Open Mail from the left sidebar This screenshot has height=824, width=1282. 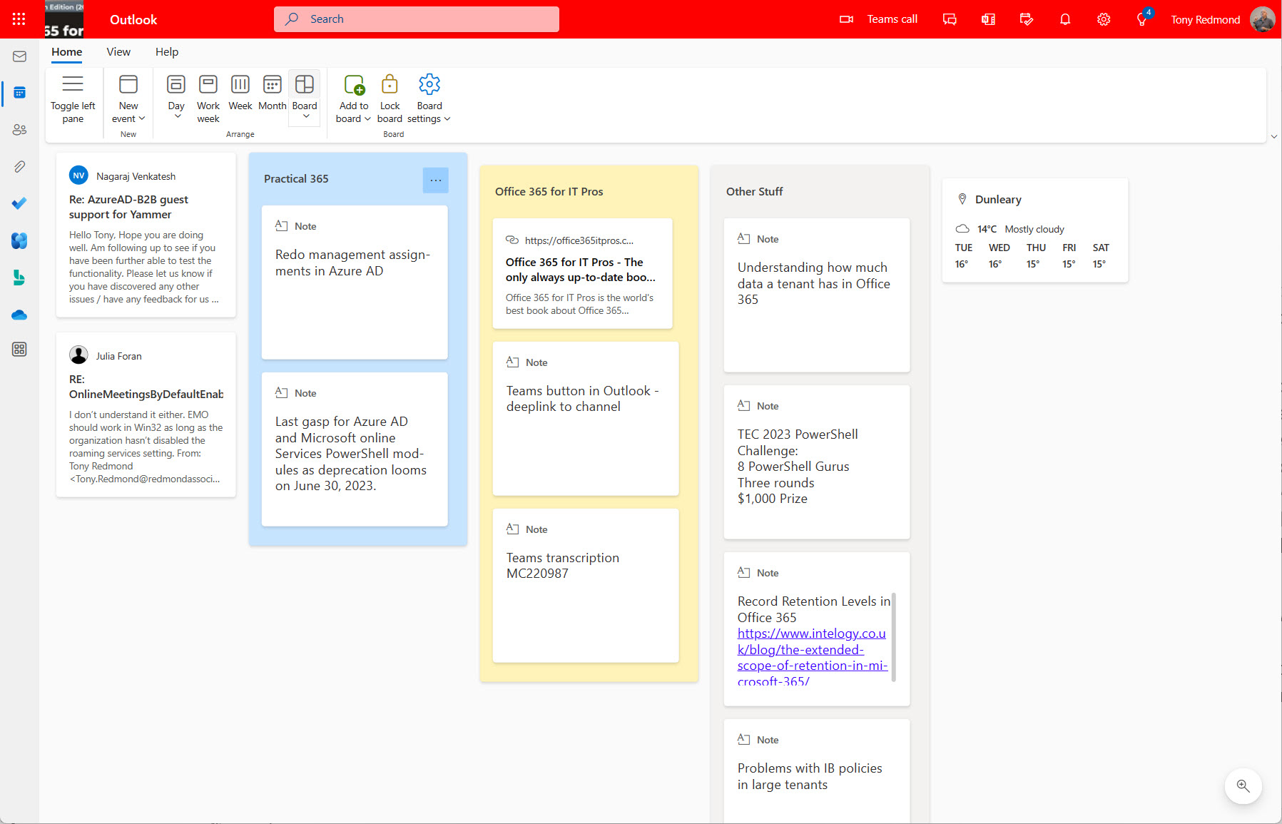tap(19, 56)
